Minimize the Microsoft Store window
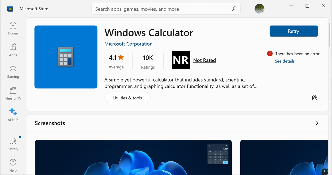Screen dimensions: 332x175 291,6
